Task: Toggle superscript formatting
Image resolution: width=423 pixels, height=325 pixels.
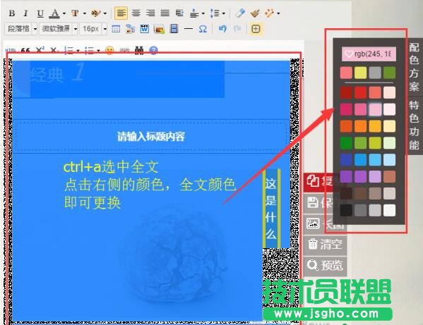Action: [40, 50]
